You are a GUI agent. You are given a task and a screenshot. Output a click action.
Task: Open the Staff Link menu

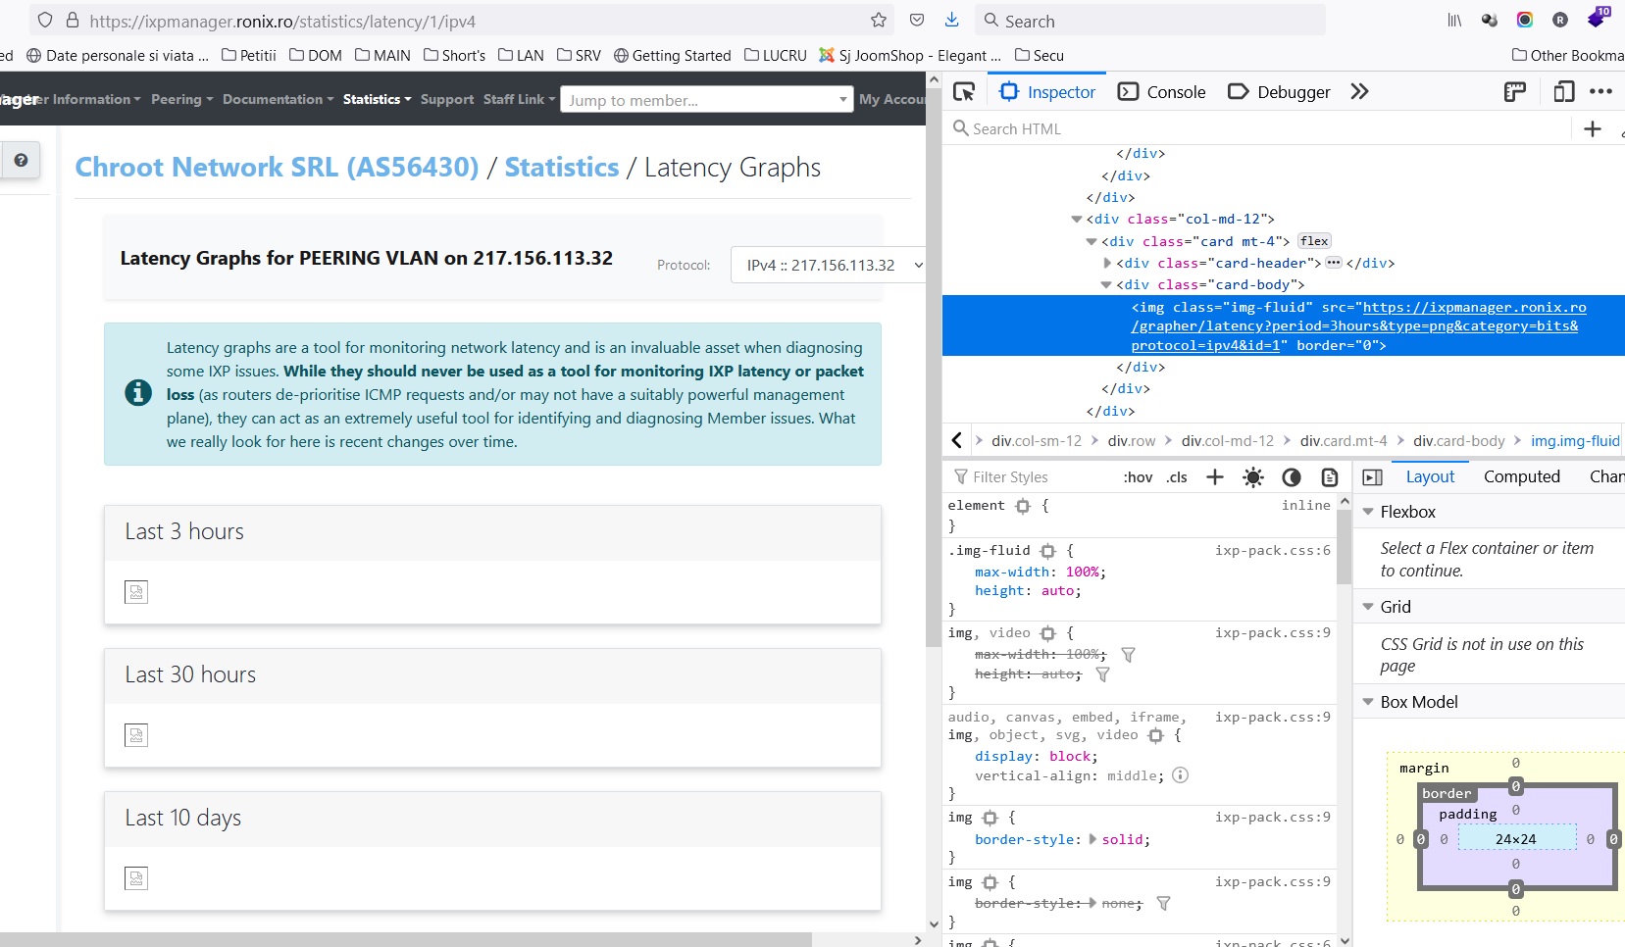519,99
